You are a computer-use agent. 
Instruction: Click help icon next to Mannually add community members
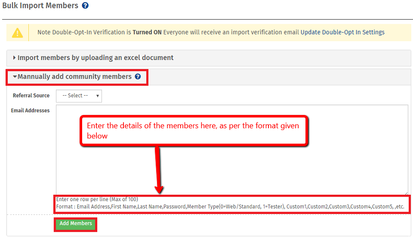pyautogui.click(x=138, y=77)
